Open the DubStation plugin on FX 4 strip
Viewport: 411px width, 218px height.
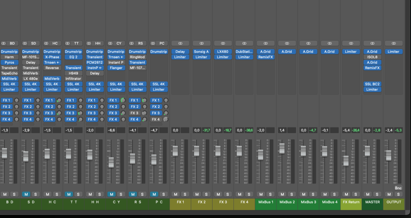point(244,52)
